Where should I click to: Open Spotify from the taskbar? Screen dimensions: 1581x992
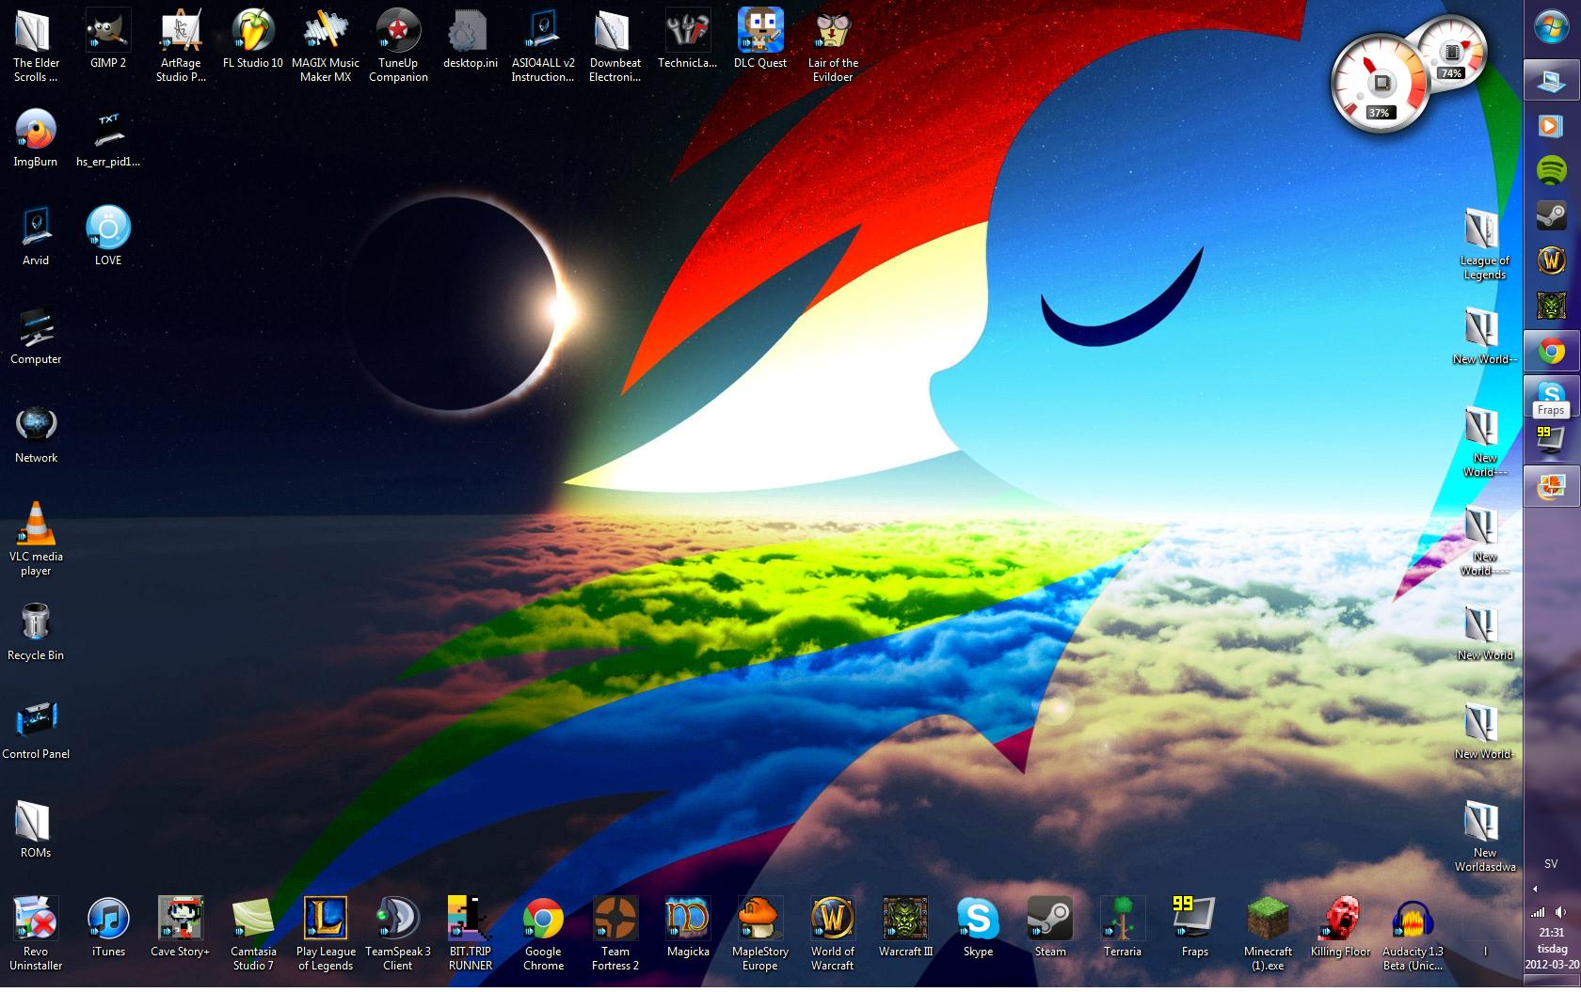click(1551, 170)
